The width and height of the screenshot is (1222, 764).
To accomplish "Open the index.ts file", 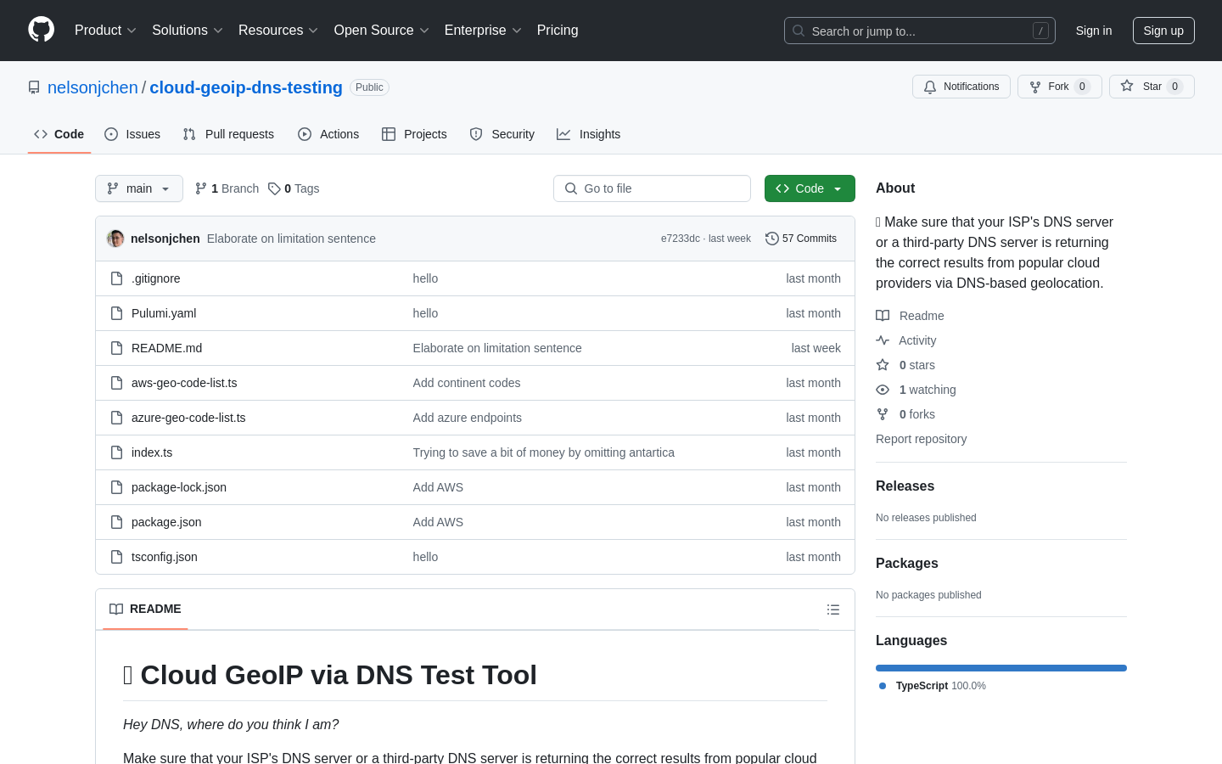I will 152,452.
